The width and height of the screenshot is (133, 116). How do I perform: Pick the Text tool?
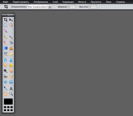[11, 88]
